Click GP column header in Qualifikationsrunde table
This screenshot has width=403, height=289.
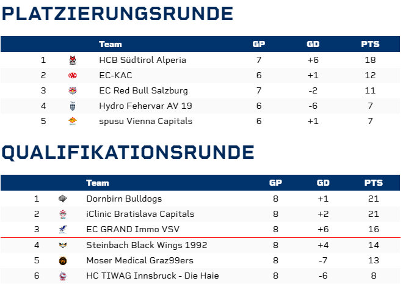[x=275, y=183]
